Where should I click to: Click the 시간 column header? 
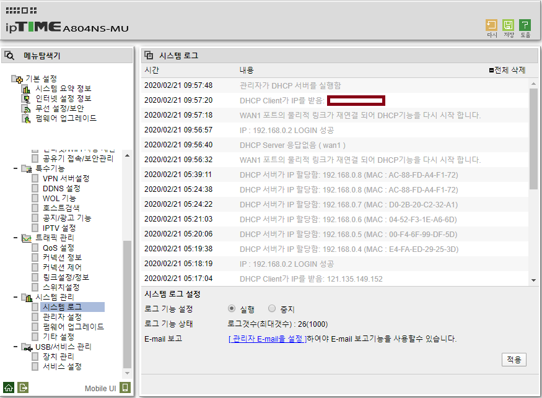pos(151,70)
